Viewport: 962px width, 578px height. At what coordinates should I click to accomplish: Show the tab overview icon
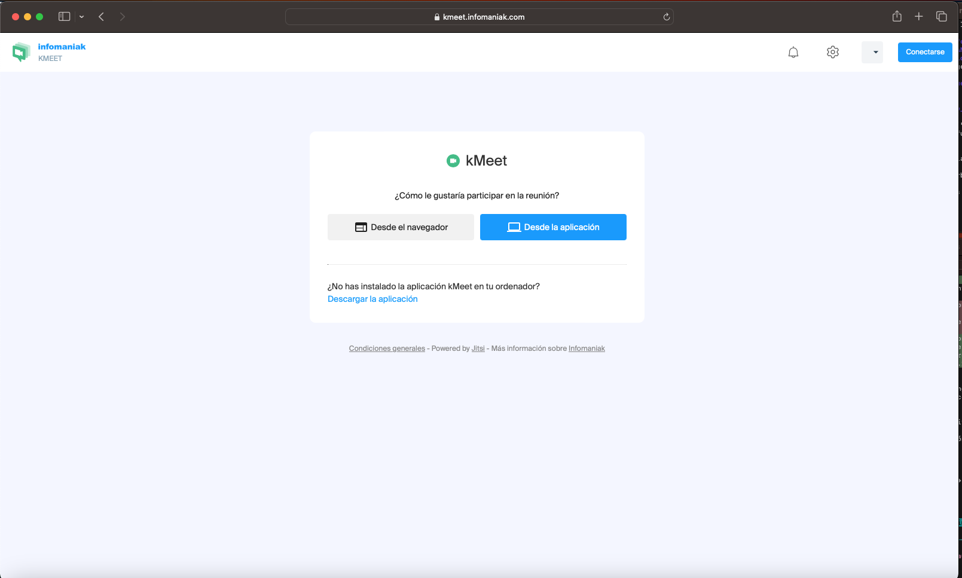[942, 16]
